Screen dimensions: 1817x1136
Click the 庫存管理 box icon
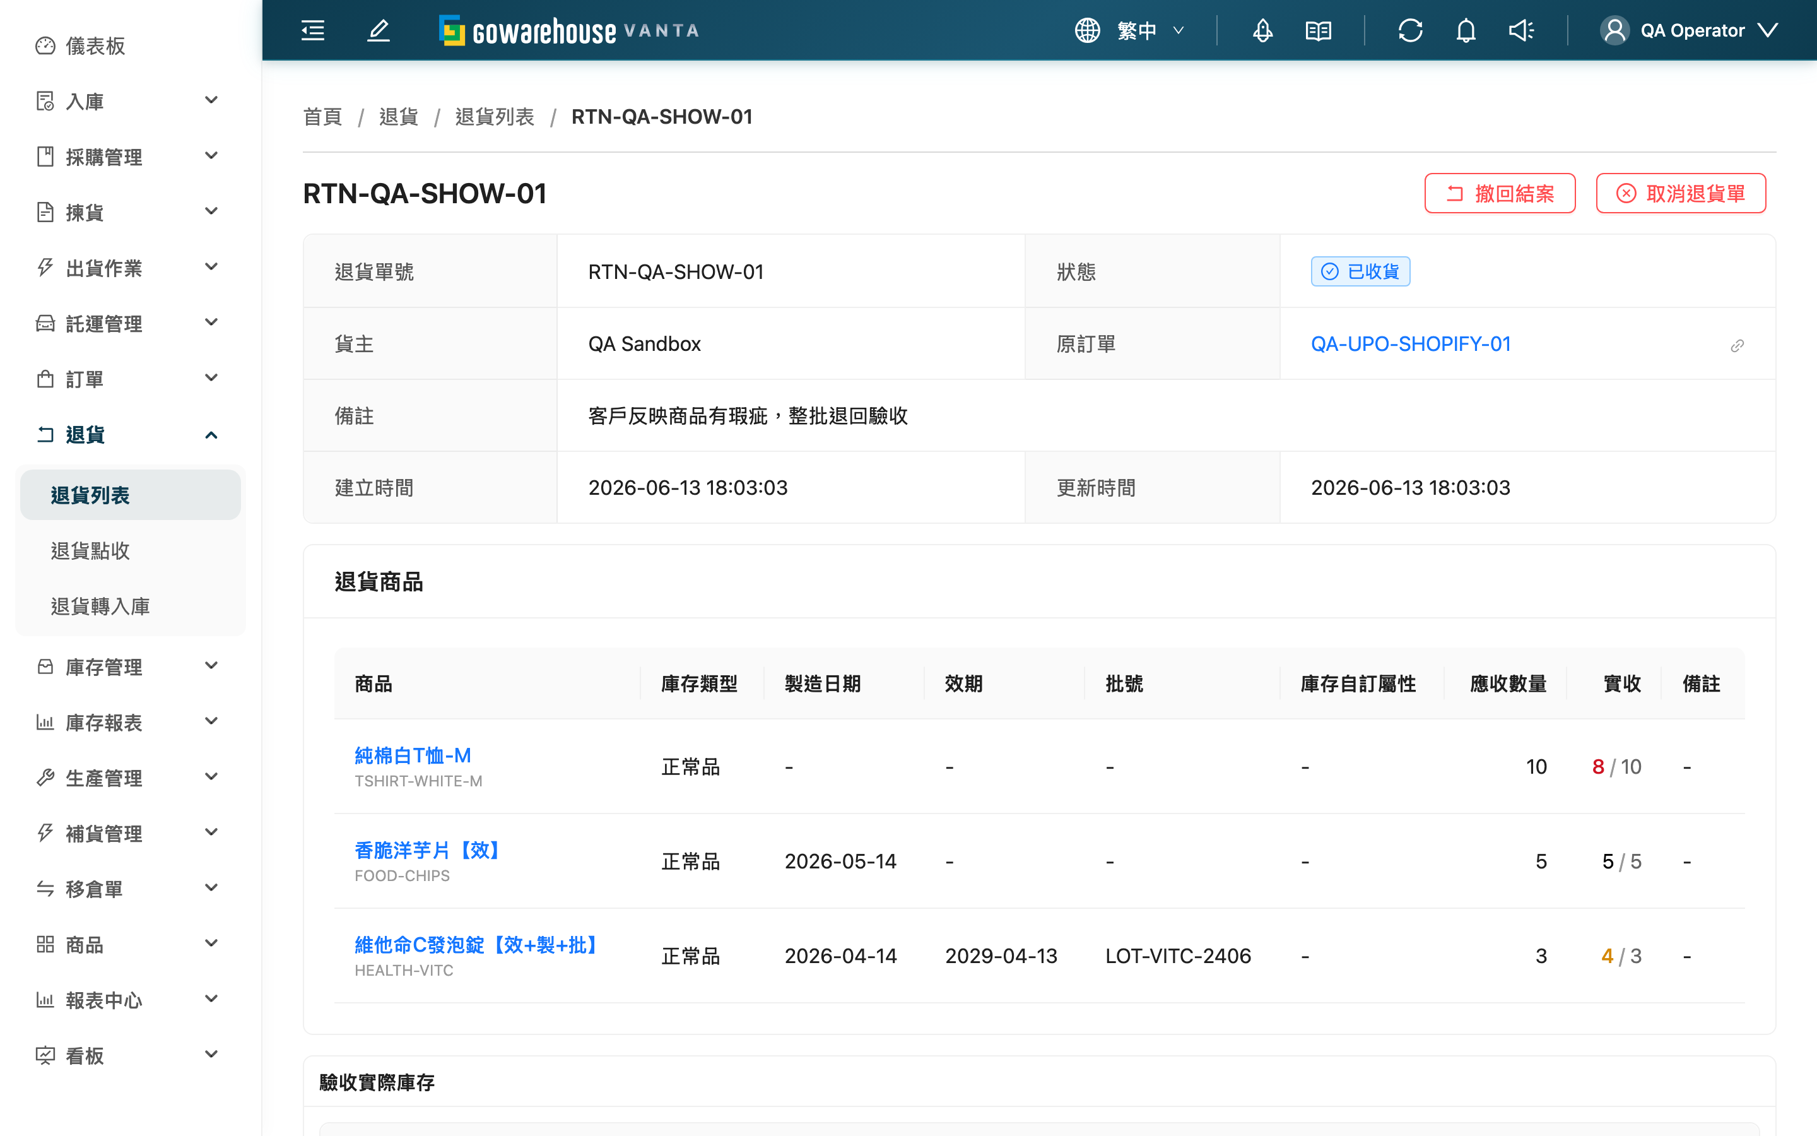[x=45, y=666]
